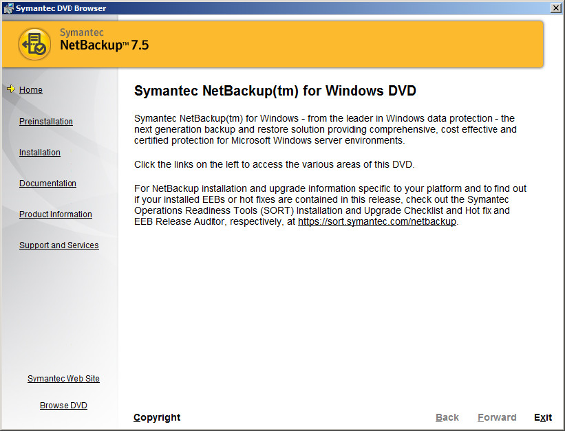
Task: Open the sort.symantec.com/netbackup hyperlink
Action: [x=376, y=221]
